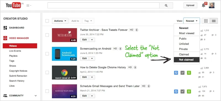Open the View Newest sort dropdown
Image resolution: width=221 pixels, height=101 pixels.
click(x=191, y=21)
